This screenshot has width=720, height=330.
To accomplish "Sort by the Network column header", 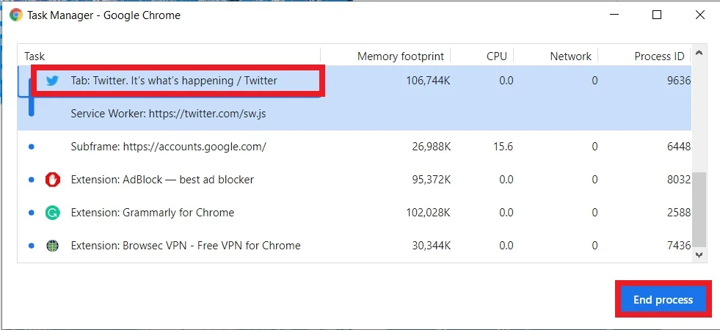I will coord(556,56).
